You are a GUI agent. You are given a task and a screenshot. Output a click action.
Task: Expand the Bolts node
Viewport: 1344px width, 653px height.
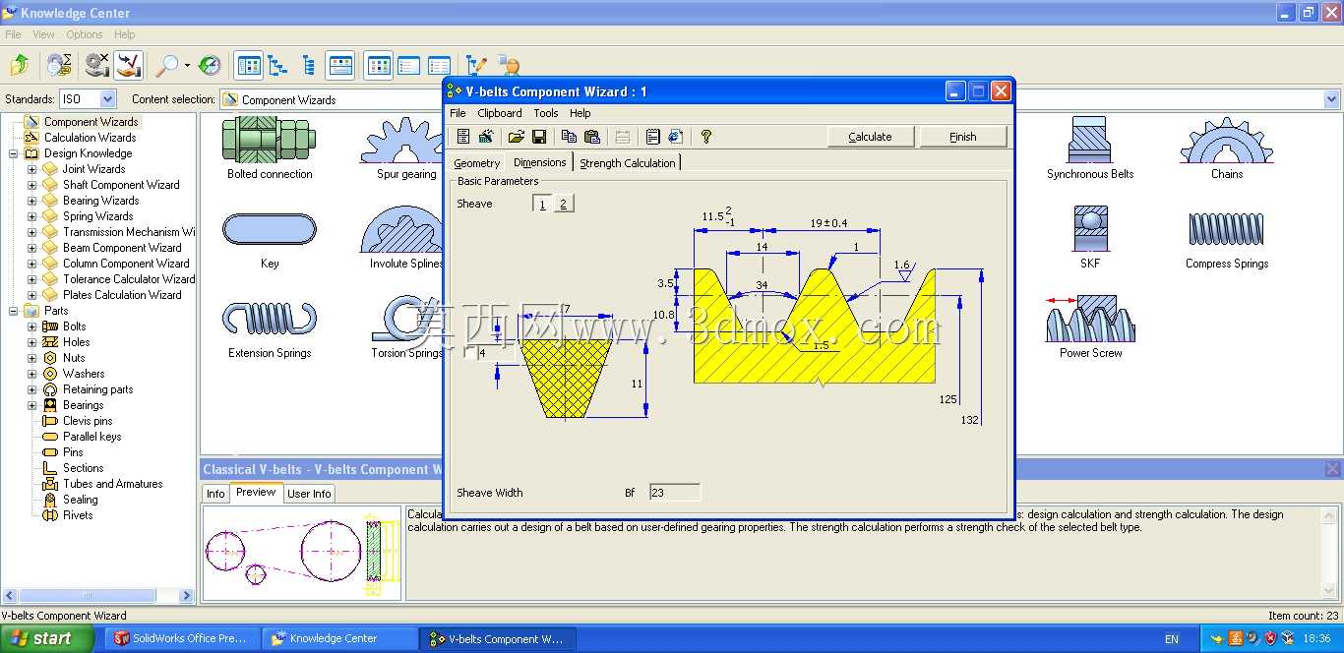pyautogui.click(x=31, y=326)
